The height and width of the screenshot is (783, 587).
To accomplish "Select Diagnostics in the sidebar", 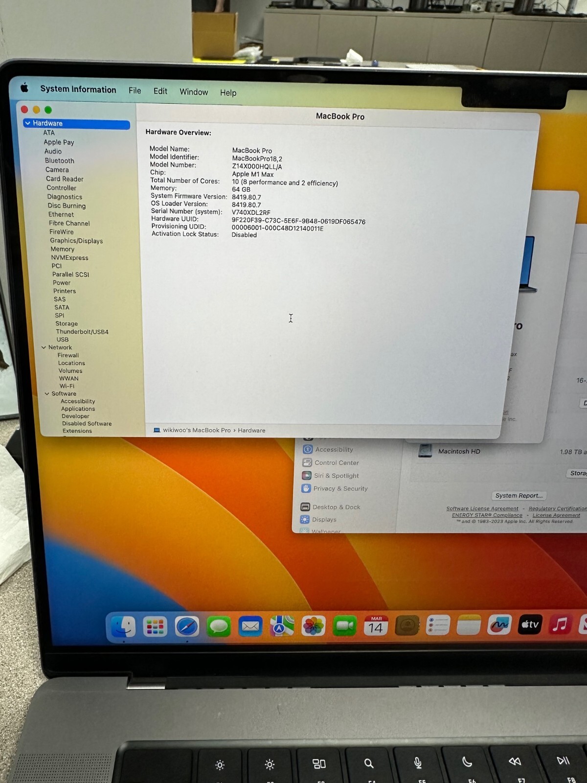I will pyautogui.click(x=65, y=197).
